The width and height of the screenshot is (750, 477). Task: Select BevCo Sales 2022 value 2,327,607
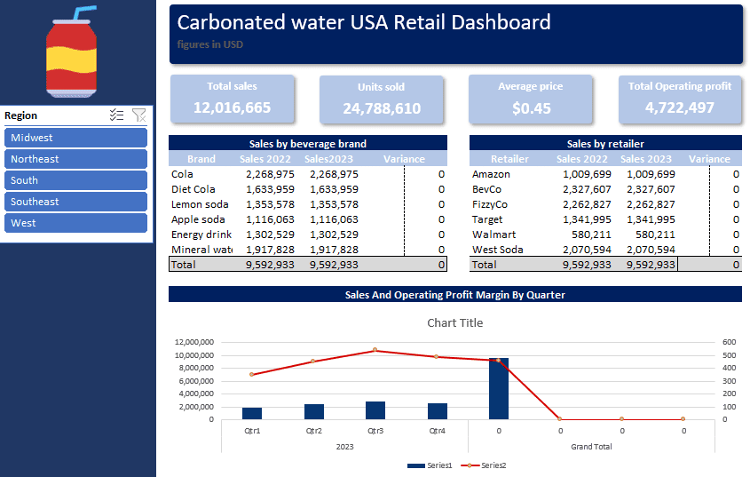(x=587, y=189)
